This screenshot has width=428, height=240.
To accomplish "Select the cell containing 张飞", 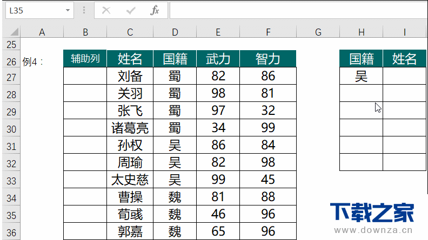I will click(130, 111).
